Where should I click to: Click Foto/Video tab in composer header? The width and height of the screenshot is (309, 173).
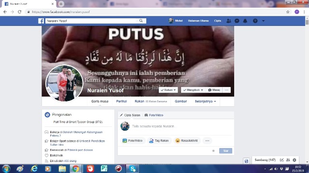click(154, 115)
